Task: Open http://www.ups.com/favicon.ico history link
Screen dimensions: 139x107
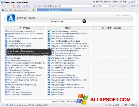Action: [x=63, y=75]
